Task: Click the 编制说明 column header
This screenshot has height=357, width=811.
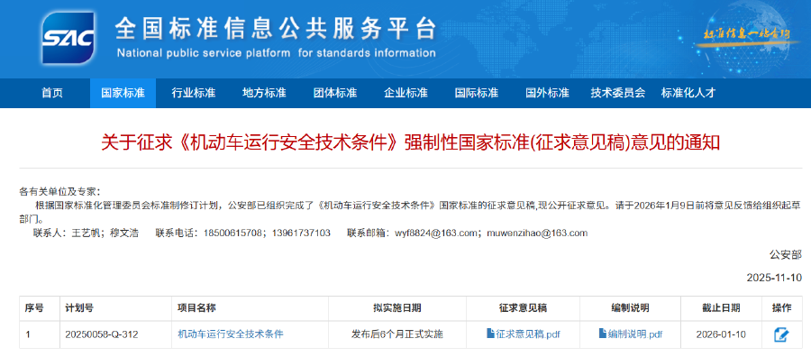Action: (630, 308)
